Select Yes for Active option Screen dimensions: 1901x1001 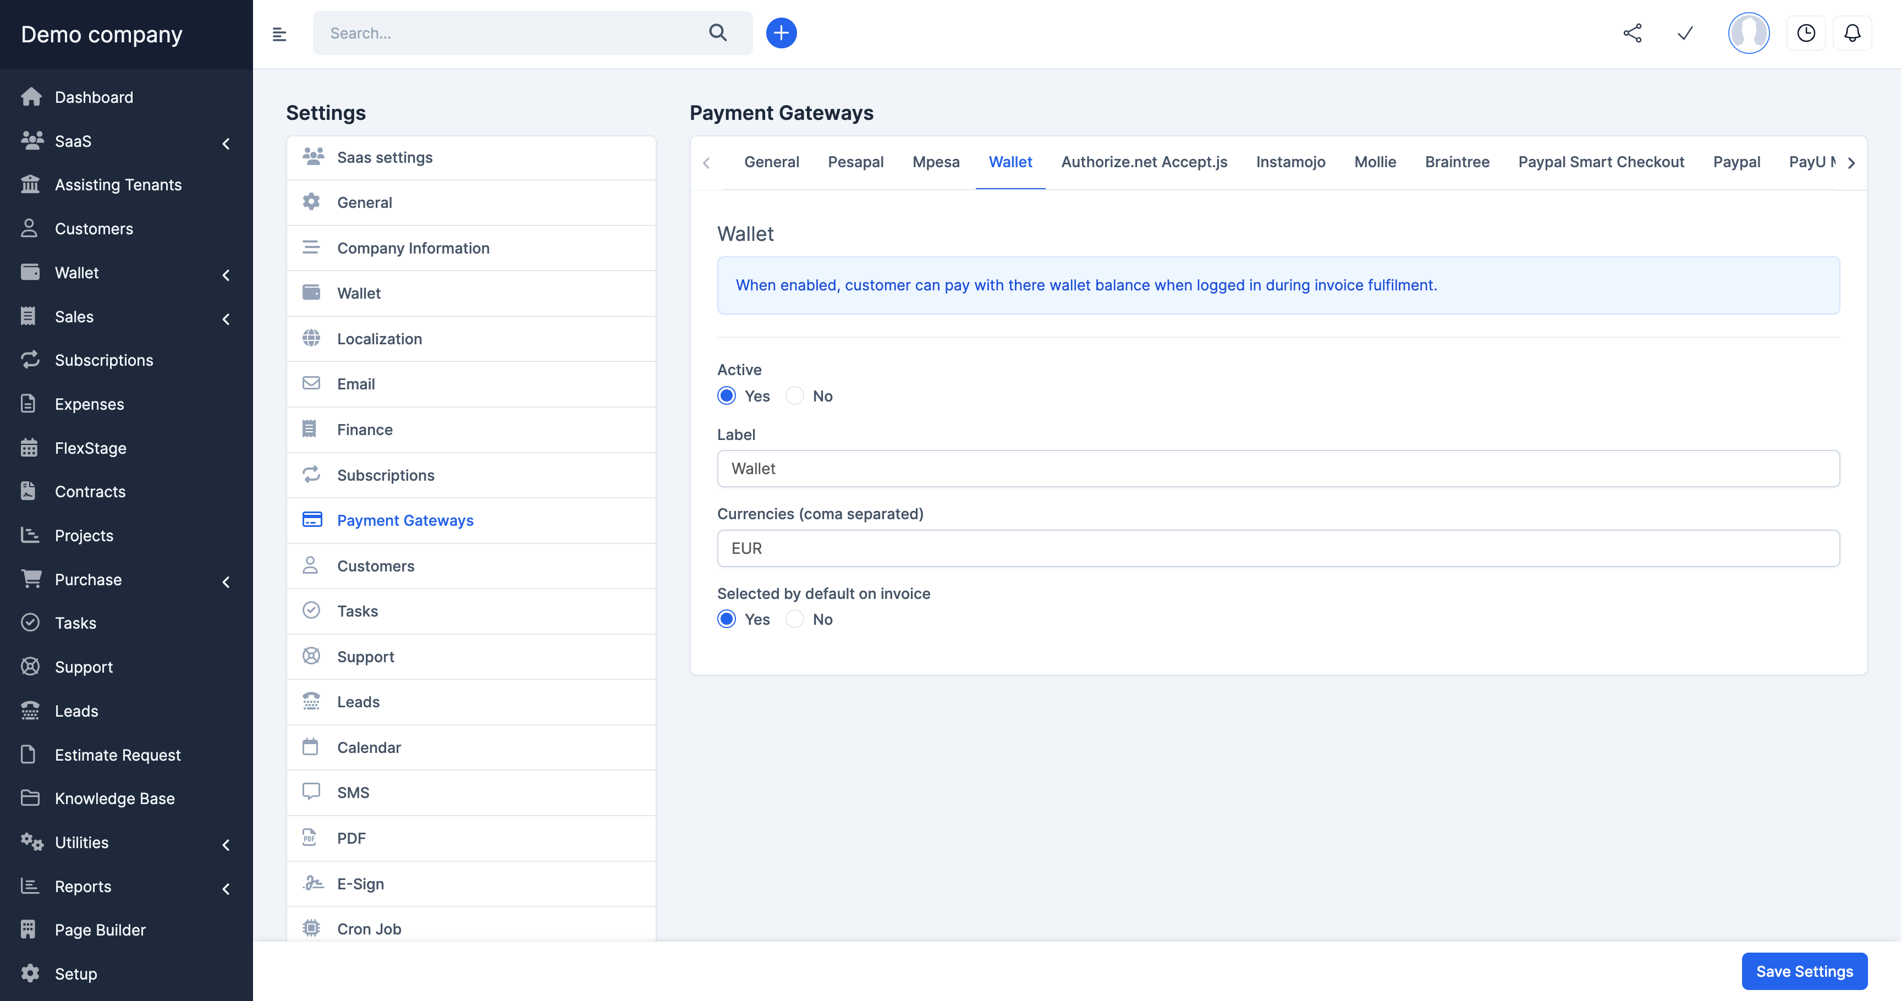[727, 396]
